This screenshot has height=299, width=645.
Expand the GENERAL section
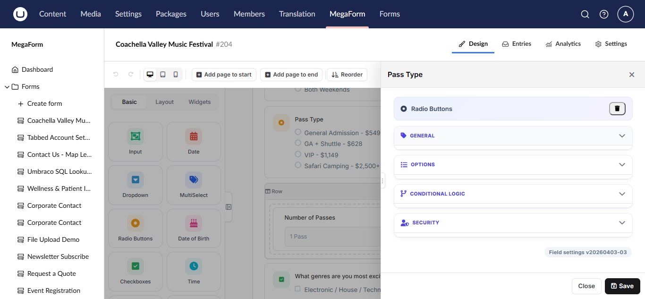(513, 136)
